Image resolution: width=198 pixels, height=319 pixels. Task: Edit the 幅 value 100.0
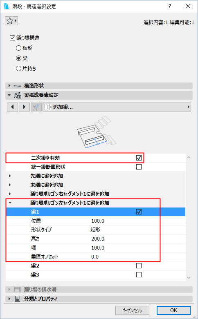[98, 248]
